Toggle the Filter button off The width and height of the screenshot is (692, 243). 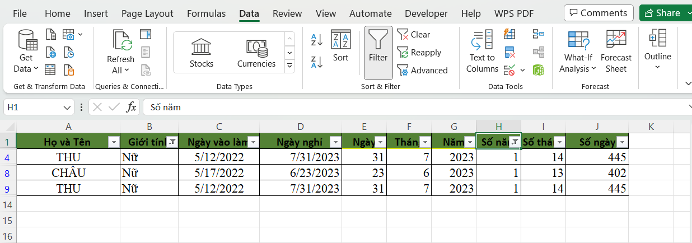378,53
